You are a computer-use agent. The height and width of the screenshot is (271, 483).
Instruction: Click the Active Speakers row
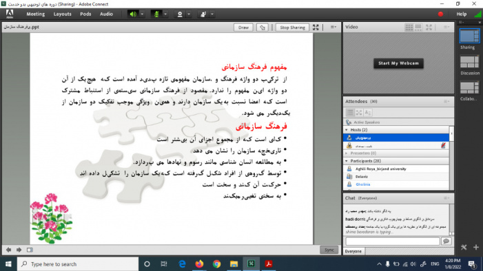(x=399, y=122)
